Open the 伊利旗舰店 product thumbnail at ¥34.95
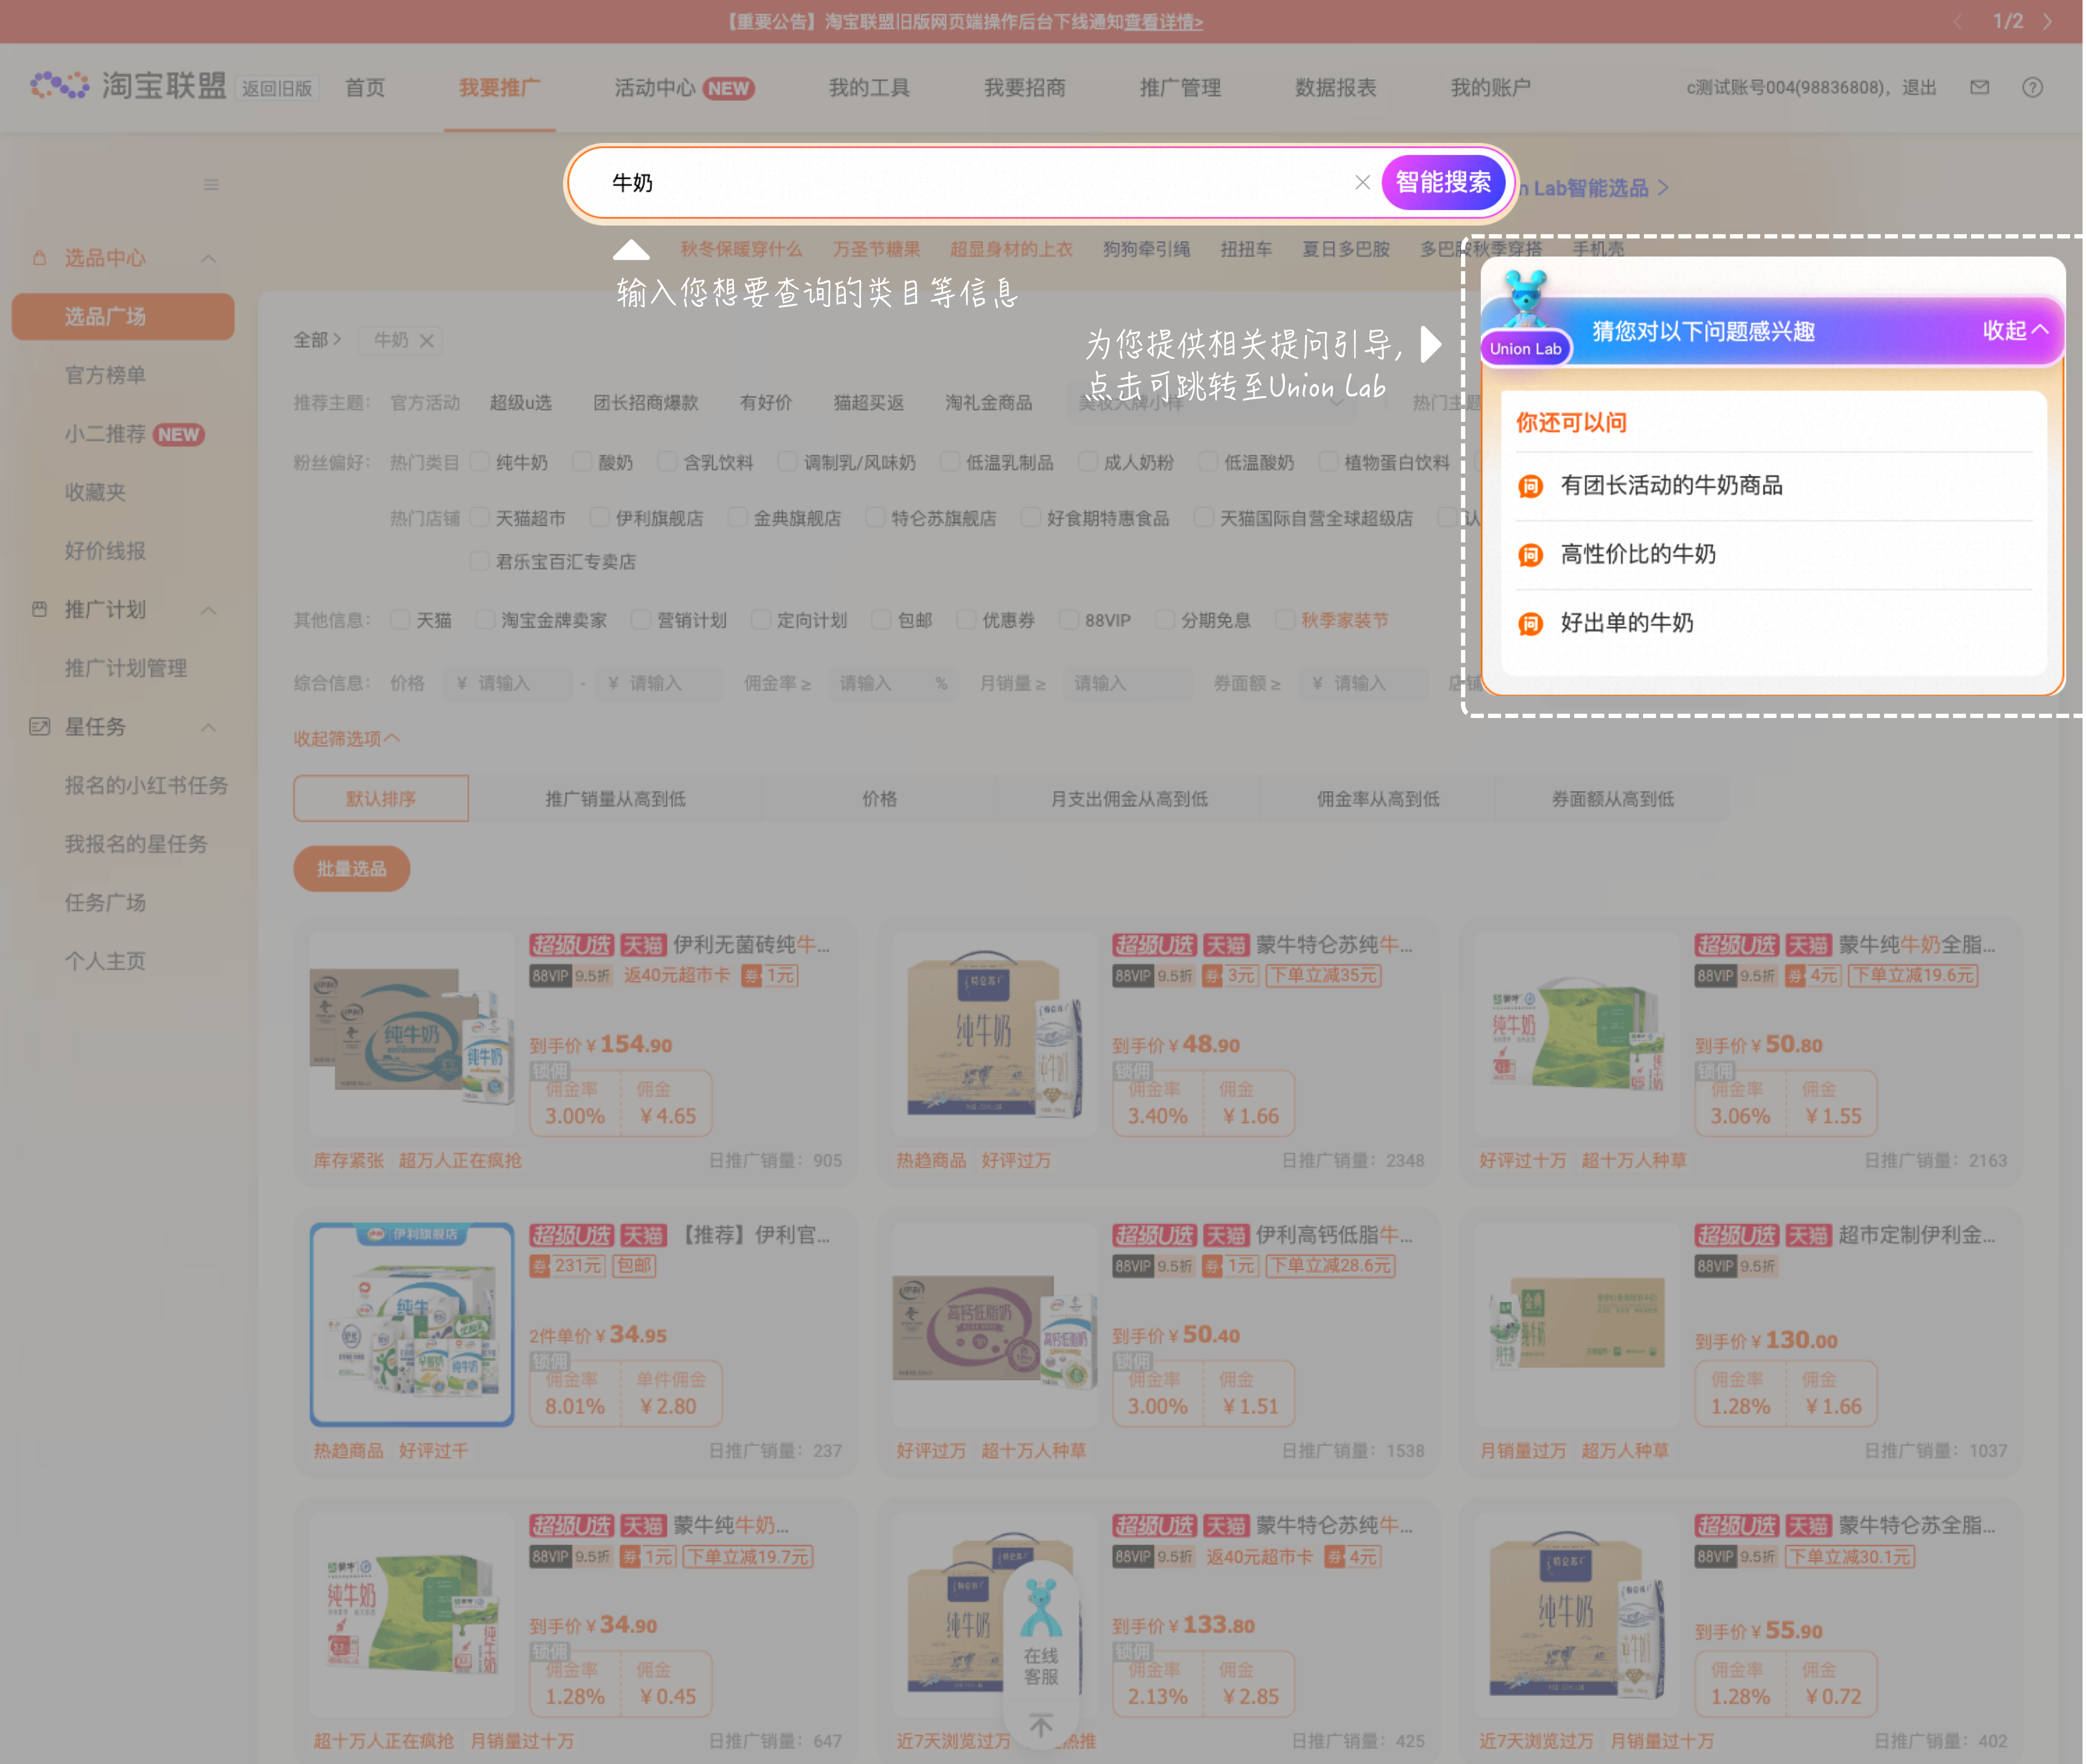The height and width of the screenshot is (1764, 2086). point(412,1324)
